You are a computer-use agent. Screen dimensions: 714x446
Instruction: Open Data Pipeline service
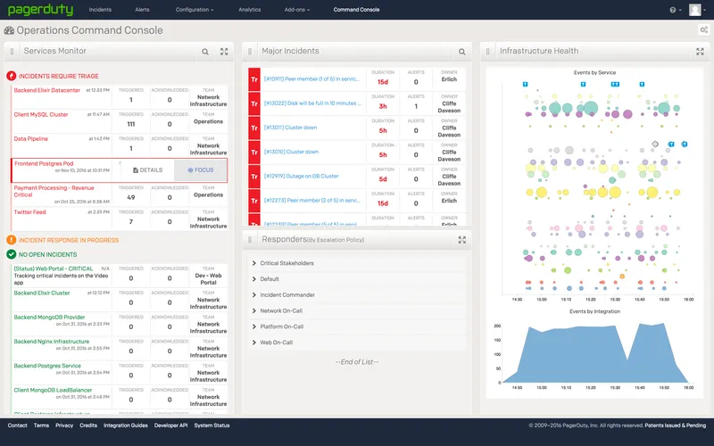[31, 139]
